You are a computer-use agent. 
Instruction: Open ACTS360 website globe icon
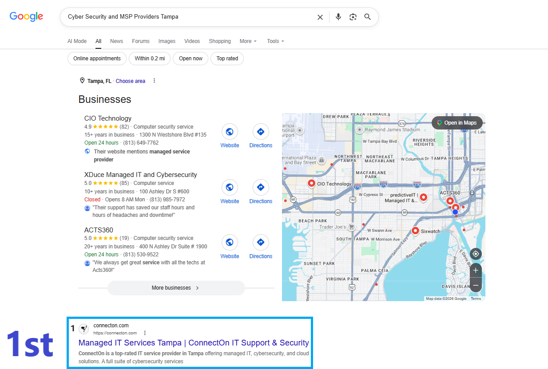(230, 243)
